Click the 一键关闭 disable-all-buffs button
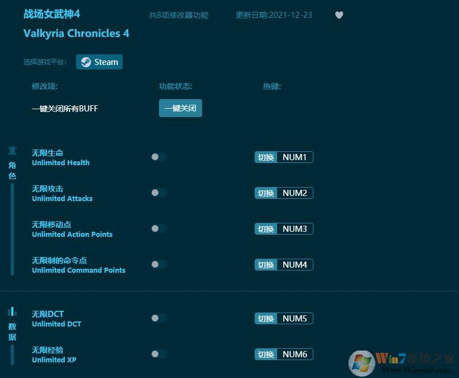 pyautogui.click(x=180, y=108)
